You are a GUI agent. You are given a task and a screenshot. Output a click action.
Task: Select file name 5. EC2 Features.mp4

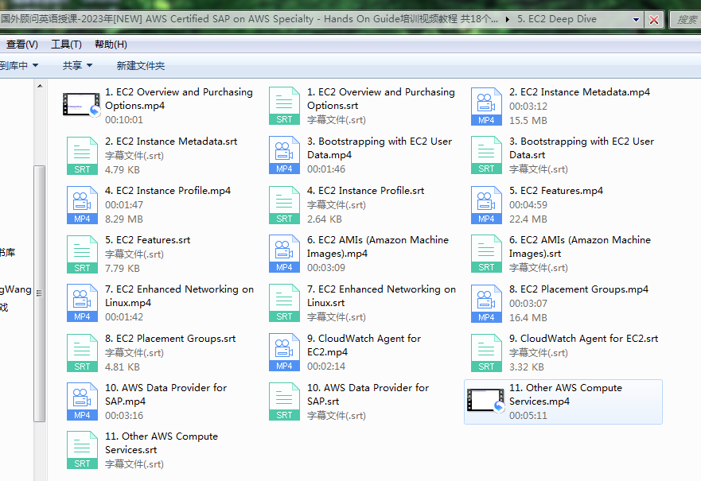(x=555, y=191)
